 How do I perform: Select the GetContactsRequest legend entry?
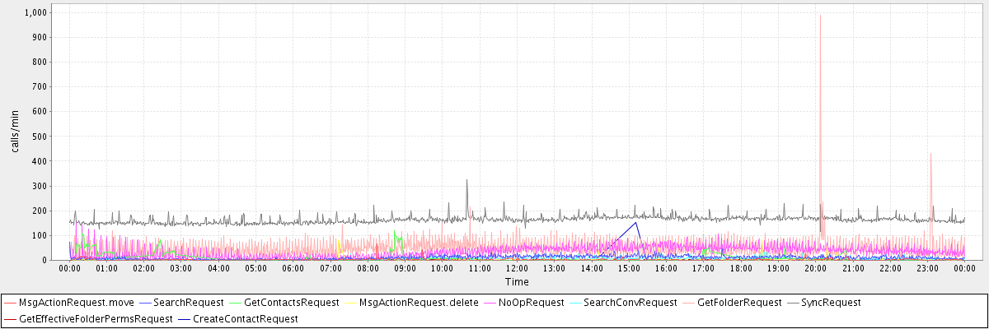pyautogui.click(x=292, y=303)
